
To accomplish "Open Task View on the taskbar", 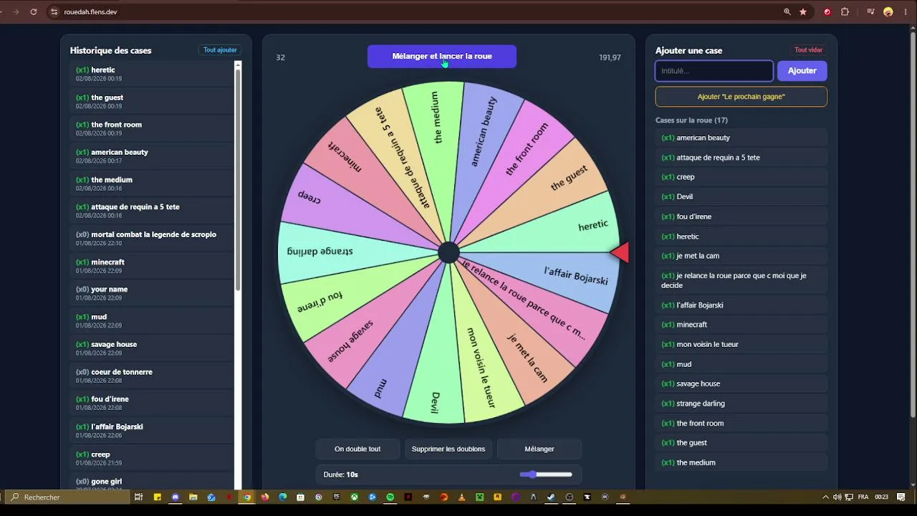I will pos(138,497).
